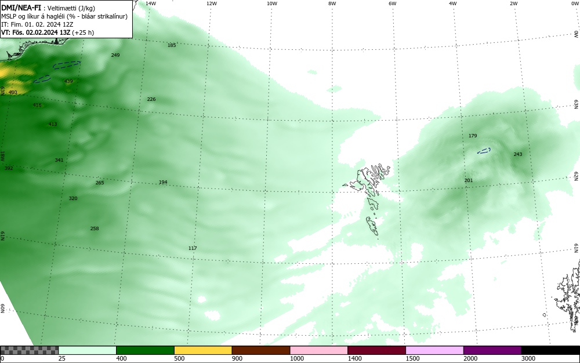Click the map value 265
The image size is (580, 363).
(100, 183)
